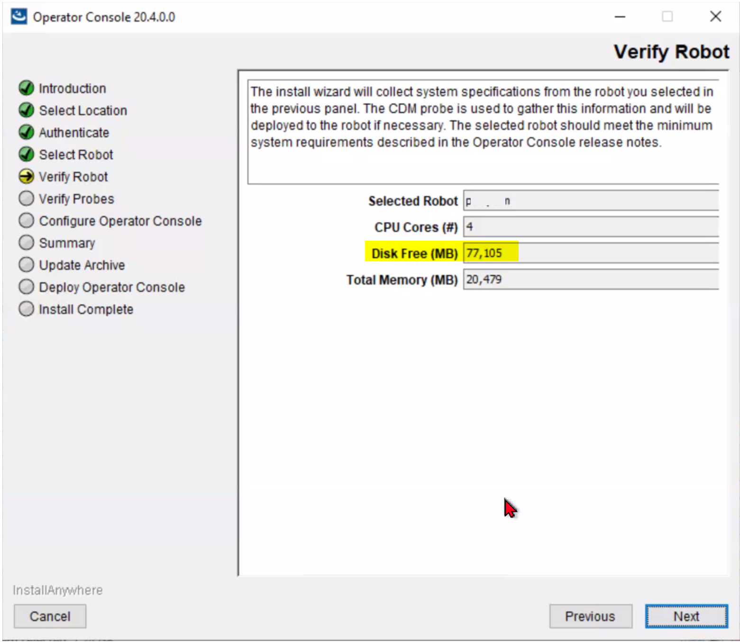This screenshot has height=642, width=740.
Task: Click the Verify Probes step label
Action: pyautogui.click(x=76, y=199)
